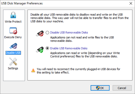Screen dimensions: 135x94
Task: Click the reconnect USB devices warning text
Action: click(x=78, y=71)
